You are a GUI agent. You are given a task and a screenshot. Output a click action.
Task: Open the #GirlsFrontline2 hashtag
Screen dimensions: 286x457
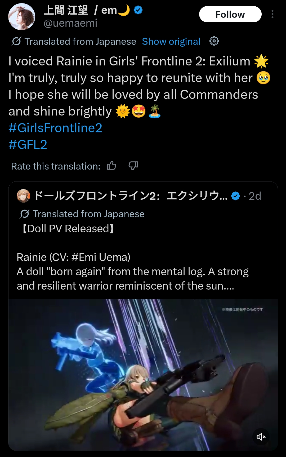pyautogui.click(x=55, y=128)
